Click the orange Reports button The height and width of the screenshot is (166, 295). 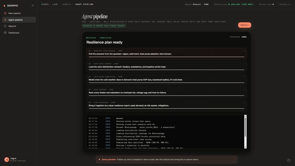coord(244,25)
